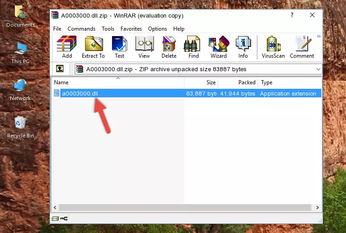
Task: Click the drive icon in status bar
Action: 55,219
